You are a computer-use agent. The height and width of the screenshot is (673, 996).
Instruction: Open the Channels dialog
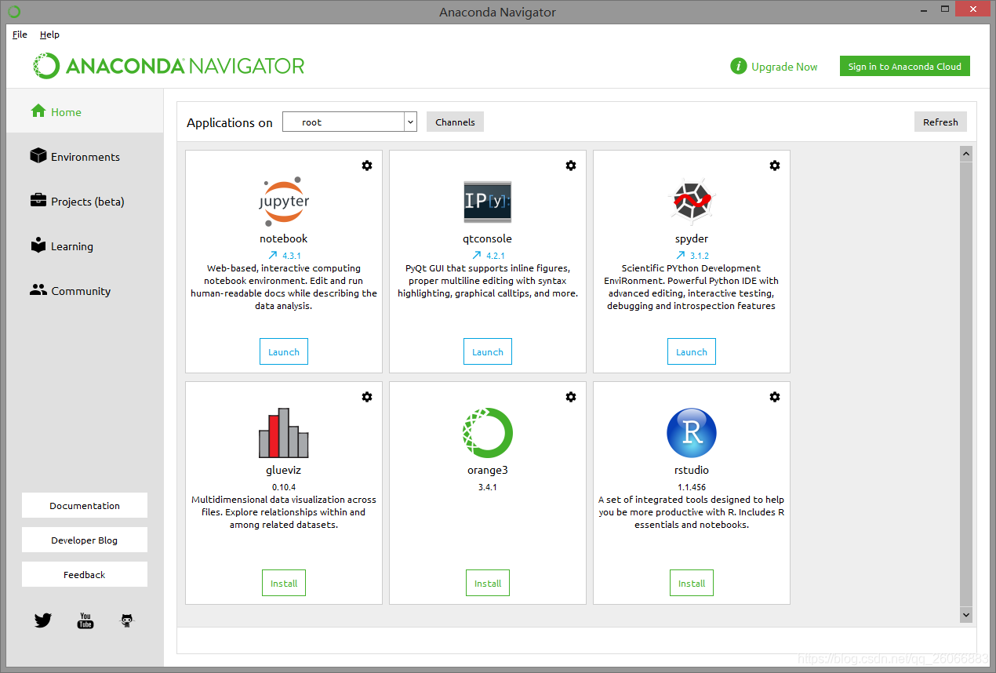point(455,122)
